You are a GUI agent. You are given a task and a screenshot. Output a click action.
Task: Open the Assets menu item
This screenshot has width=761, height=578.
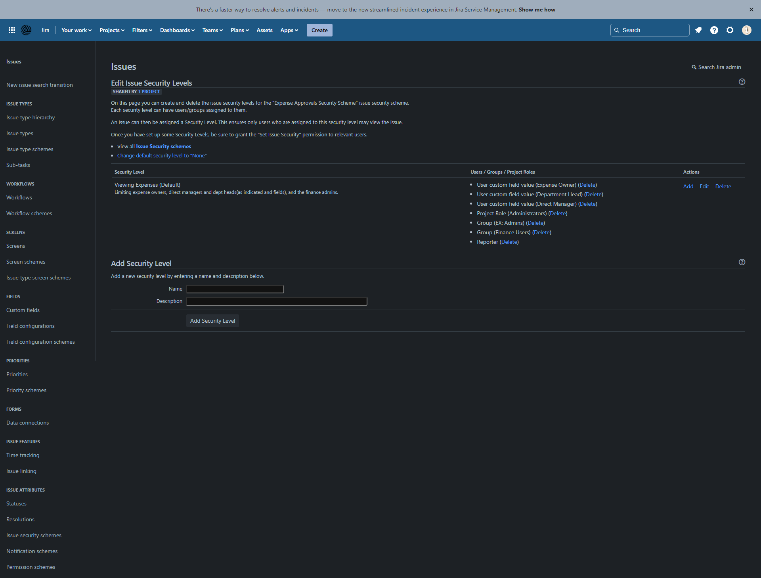pos(264,30)
